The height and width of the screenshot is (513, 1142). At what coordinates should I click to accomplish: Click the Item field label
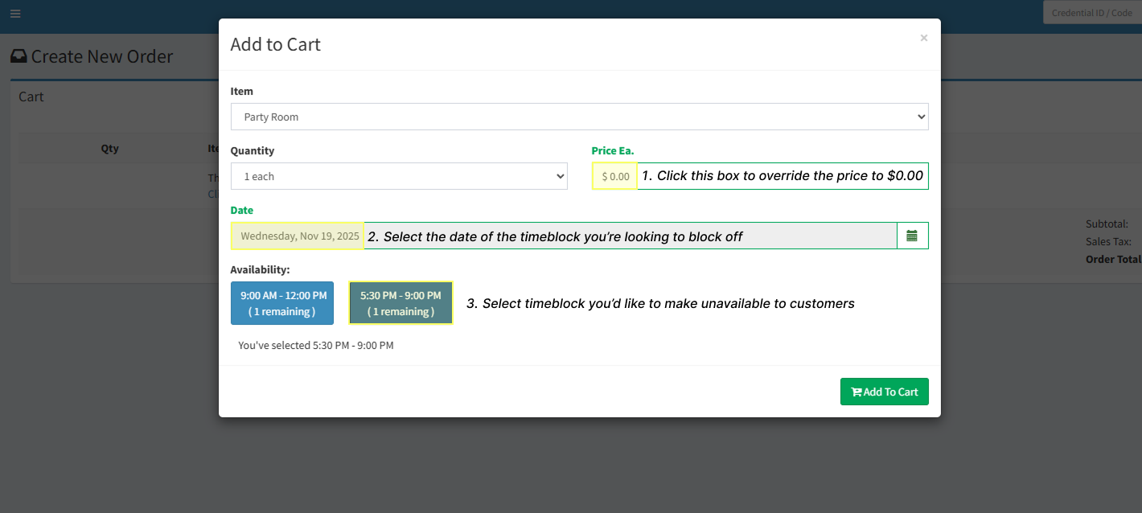(241, 91)
